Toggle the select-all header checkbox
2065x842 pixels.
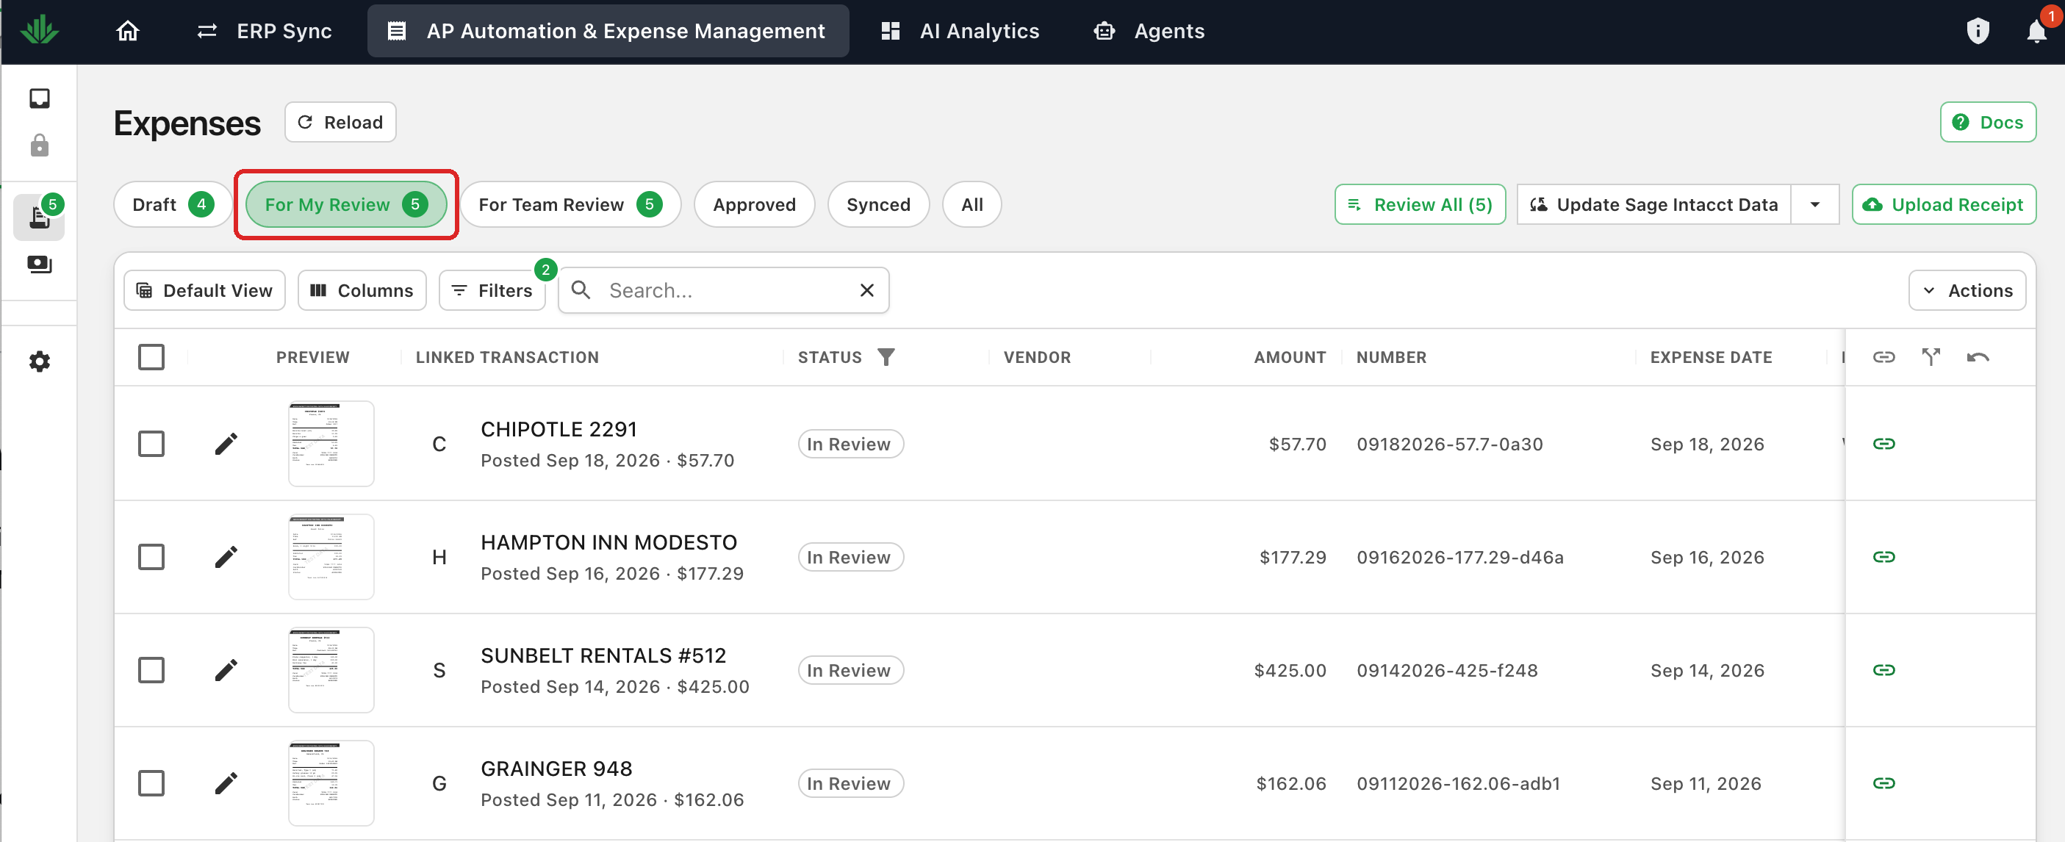click(x=151, y=357)
